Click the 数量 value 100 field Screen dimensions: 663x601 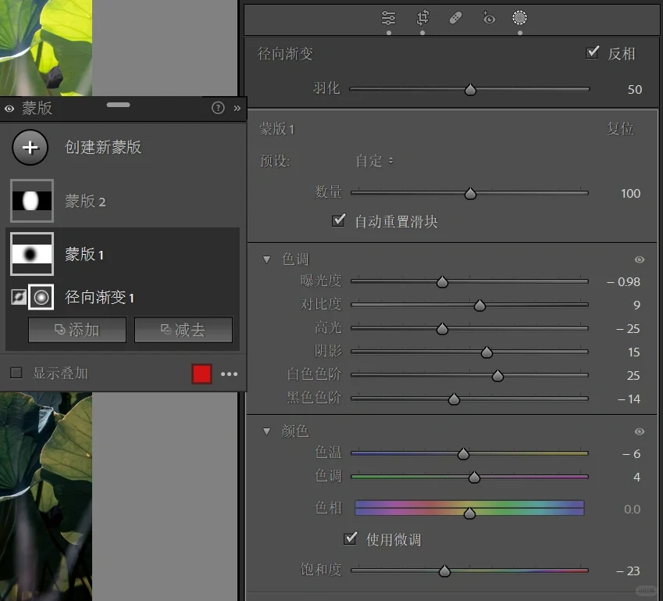pos(630,194)
